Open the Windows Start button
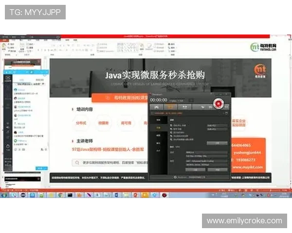Screen dimensions: 292x233 tap(4, 195)
